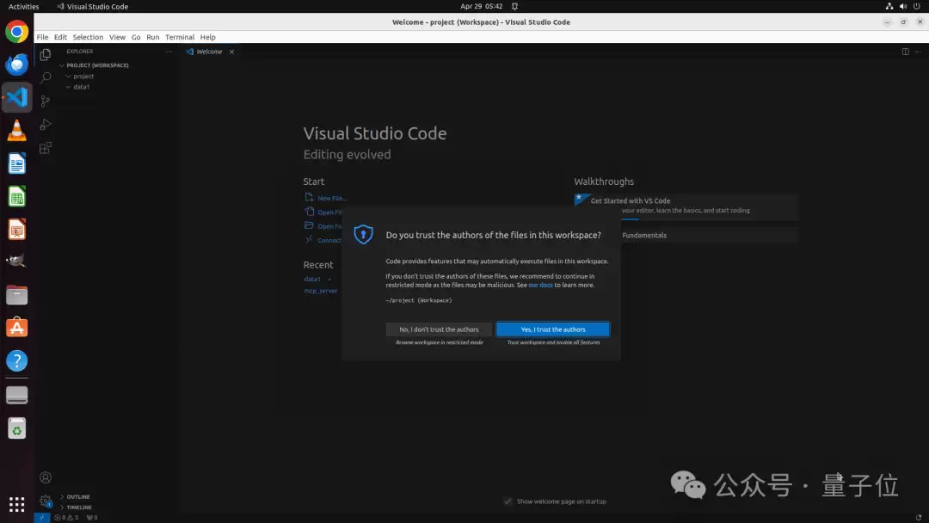This screenshot has height=523, width=929.
Task: Open editor more actions ellipsis
Action: click(x=918, y=52)
